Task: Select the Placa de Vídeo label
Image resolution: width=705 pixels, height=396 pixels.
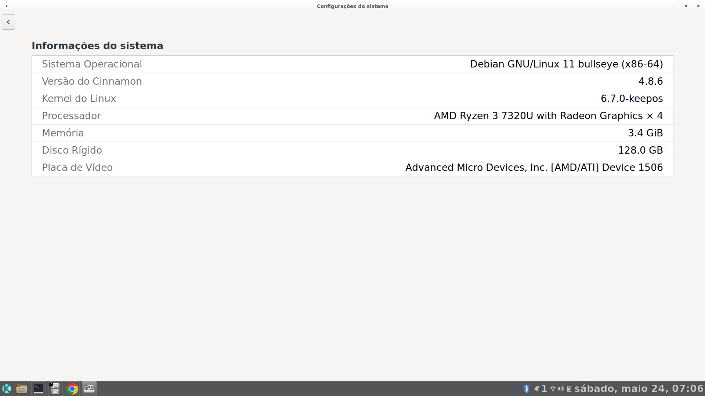Action: point(77,168)
